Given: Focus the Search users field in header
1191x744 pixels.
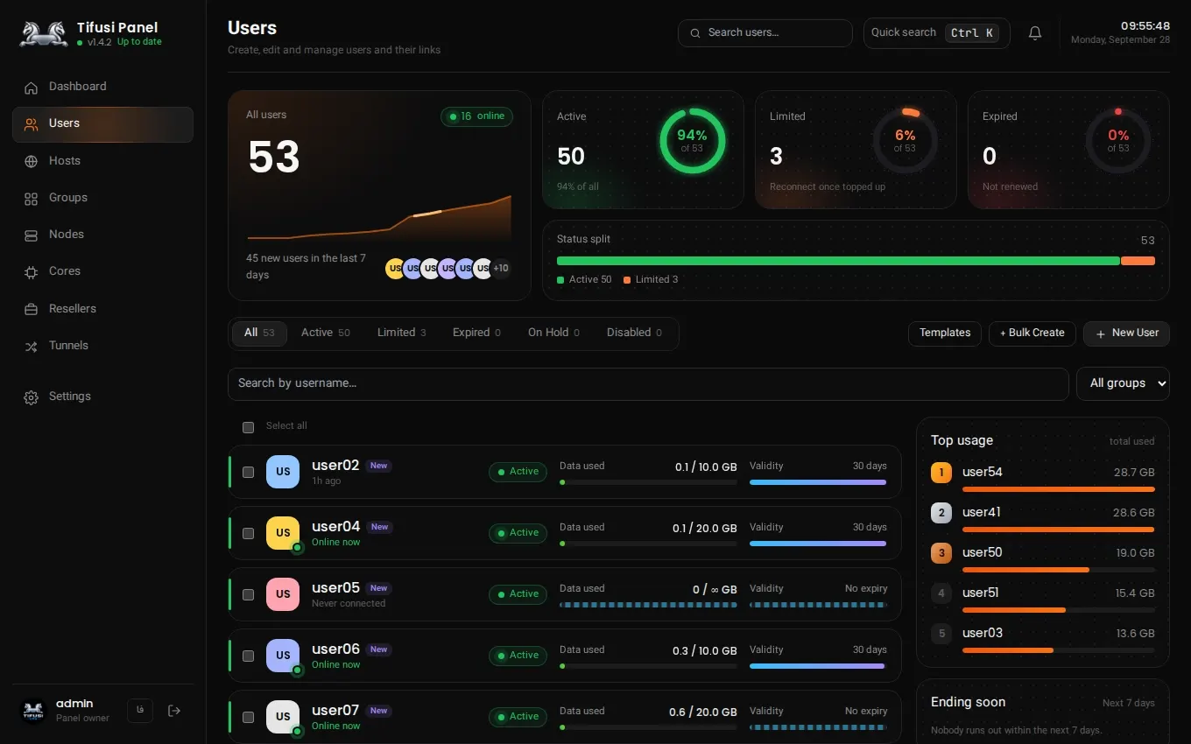Looking at the screenshot, I should click(765, 33).
